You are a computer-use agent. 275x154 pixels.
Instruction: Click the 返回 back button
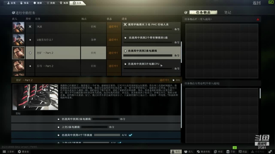click(x=257, y=3)
